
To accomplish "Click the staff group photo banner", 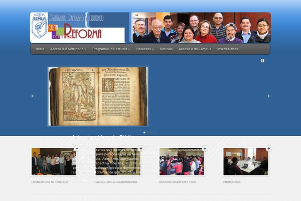I will (201, 28).
